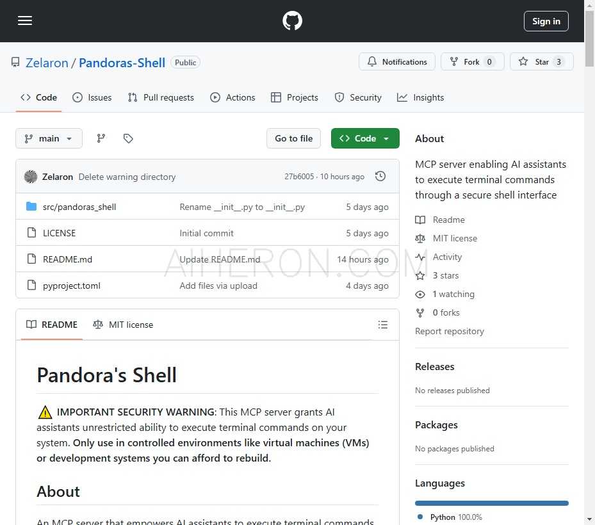This screenshot has height=525, width=595.
Task: Click the '4 days ago' timestamp text
Action: pyautogui.click(x=367, y=286)
